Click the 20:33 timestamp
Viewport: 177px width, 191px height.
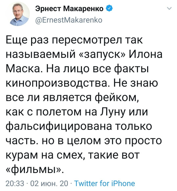click(15, 183)
